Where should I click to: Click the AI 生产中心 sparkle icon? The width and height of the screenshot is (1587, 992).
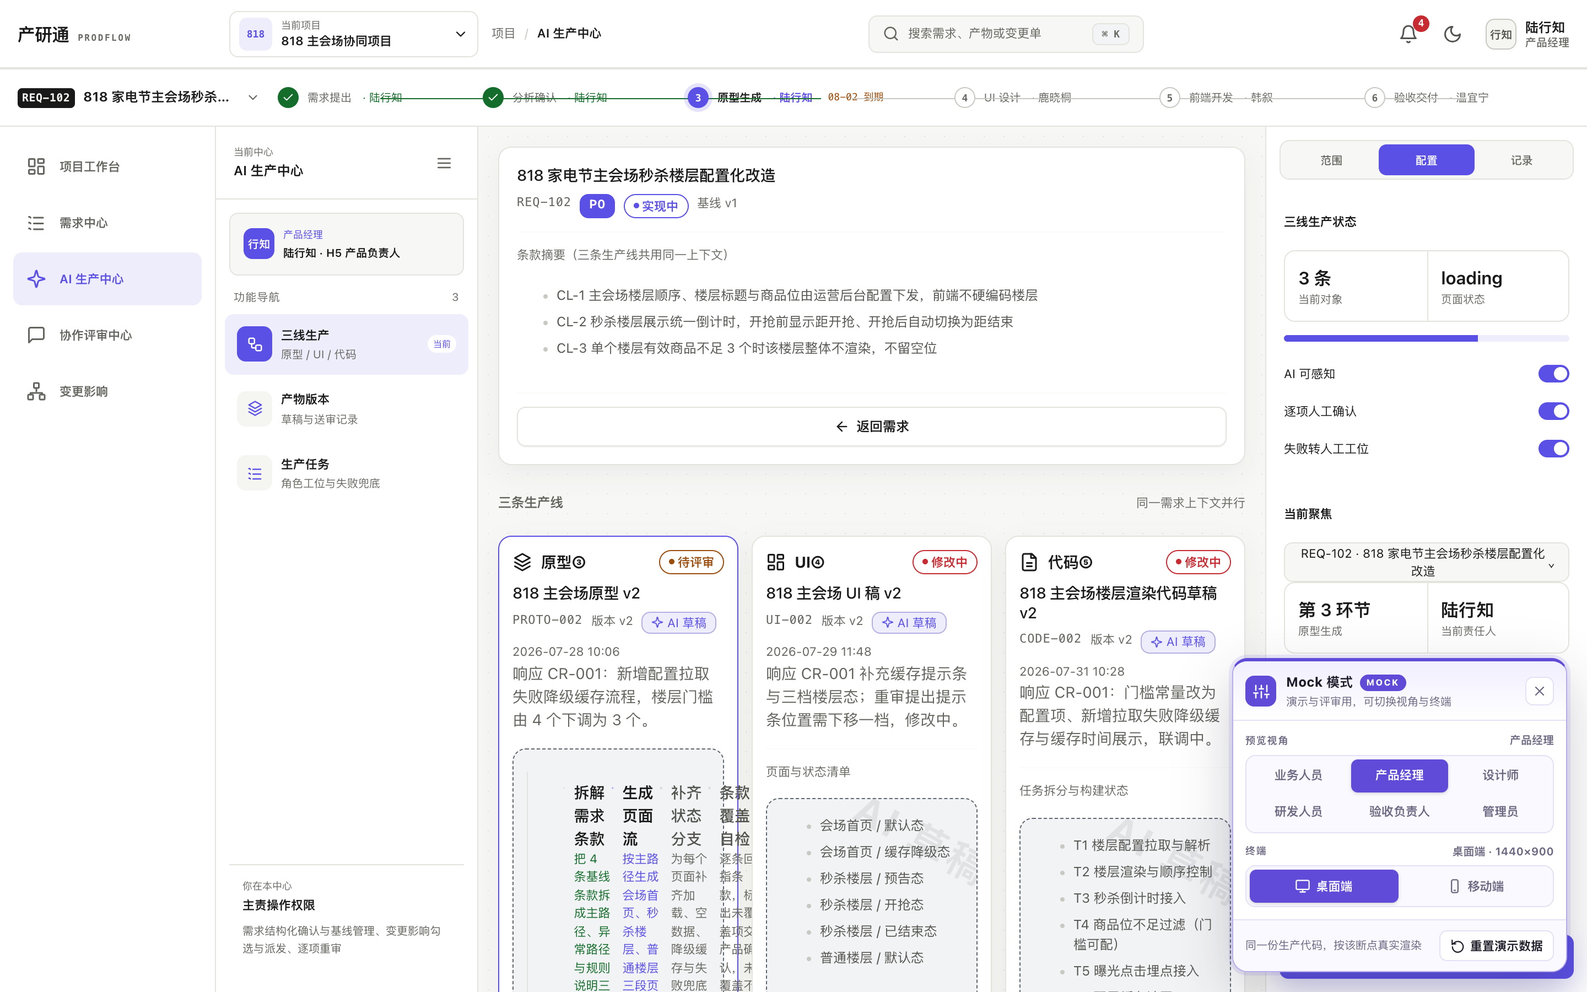[x=36, y=279]
